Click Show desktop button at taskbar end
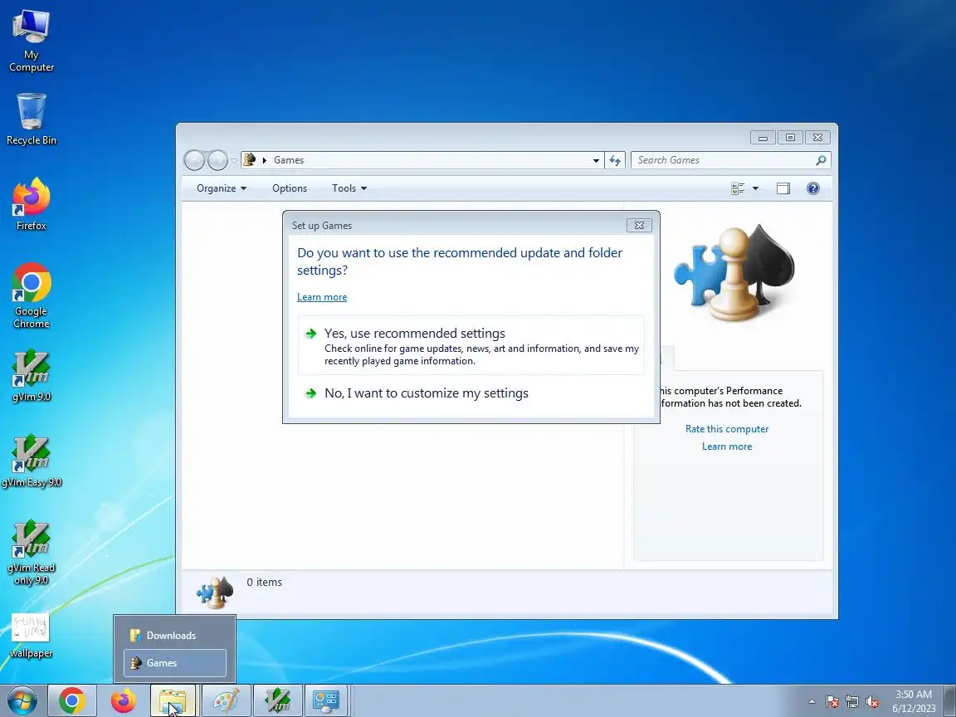The image size is (956, 717). point(950,701)
